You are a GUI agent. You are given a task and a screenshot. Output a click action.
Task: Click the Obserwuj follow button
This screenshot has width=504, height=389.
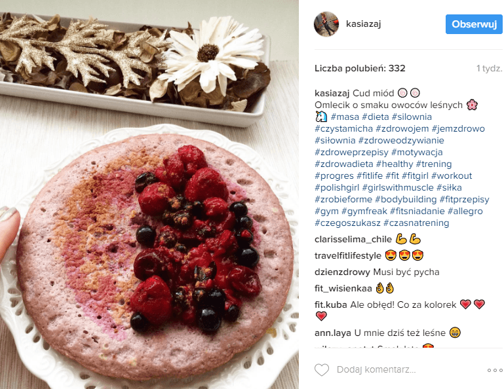474,24
